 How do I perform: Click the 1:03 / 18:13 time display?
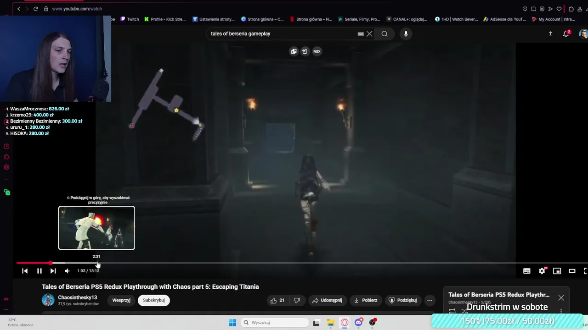pos(88,271)
